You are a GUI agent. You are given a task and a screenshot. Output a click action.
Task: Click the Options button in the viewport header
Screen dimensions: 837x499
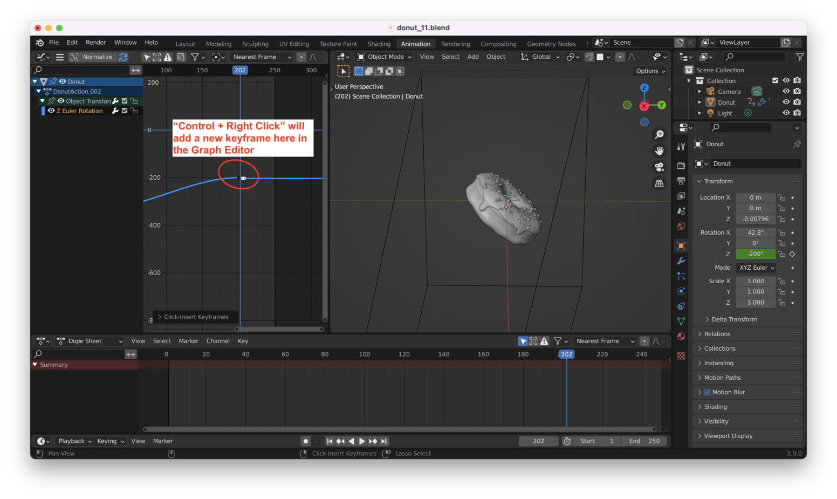click(x=649, y=71)
